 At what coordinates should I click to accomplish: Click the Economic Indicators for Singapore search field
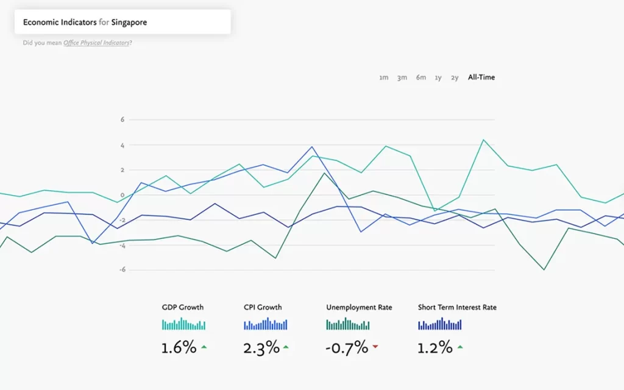pos(122,22)
